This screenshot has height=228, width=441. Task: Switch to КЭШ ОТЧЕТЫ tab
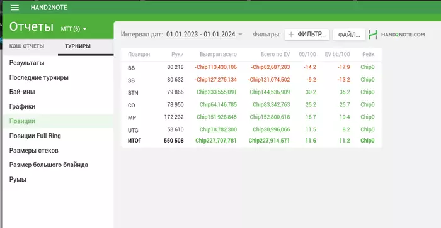point(26,46)
